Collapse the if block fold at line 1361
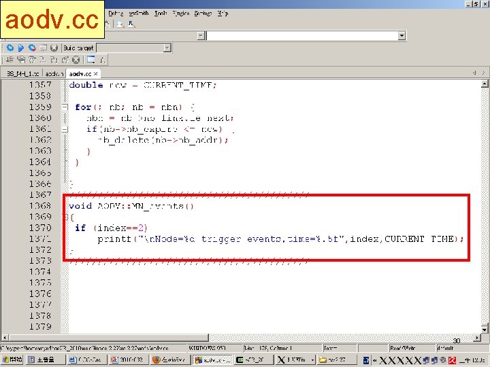490x367 pixels. click(x=65, y=129)
